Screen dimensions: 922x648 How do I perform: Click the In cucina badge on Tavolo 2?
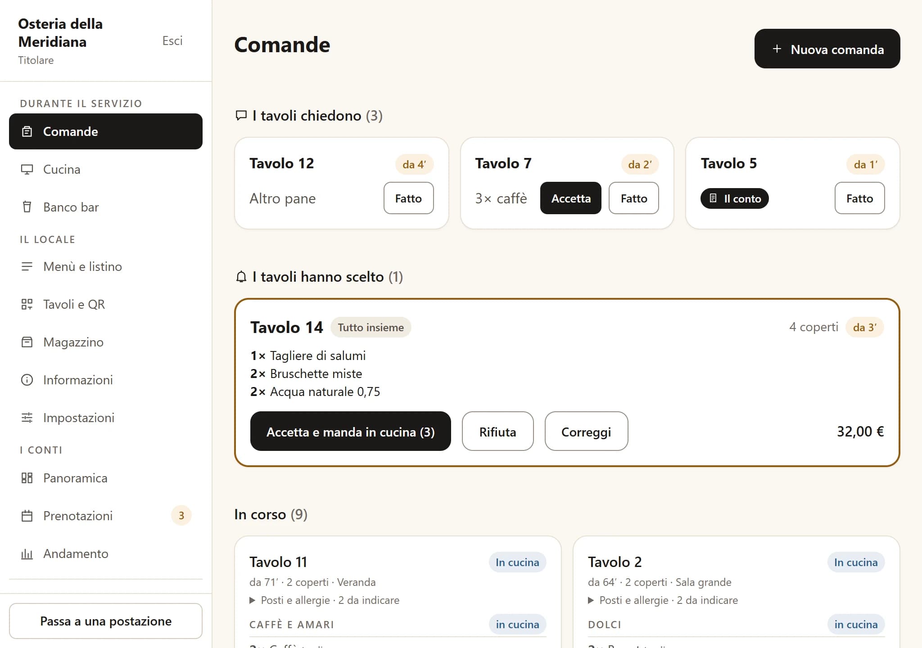click(856, 562)
